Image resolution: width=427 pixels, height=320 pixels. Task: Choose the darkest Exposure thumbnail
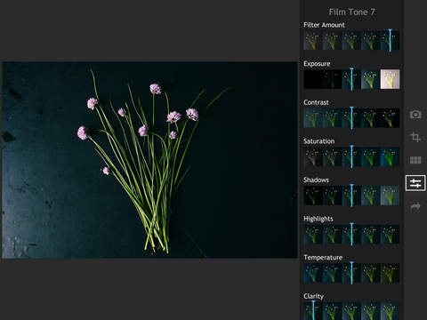pyautogui.click(x=313, y=79)
